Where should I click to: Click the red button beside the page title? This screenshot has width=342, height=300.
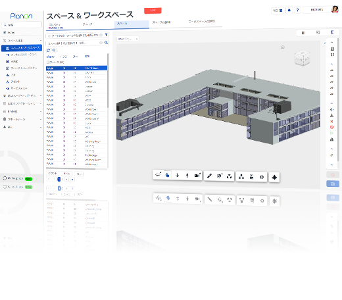pos(153,11)
